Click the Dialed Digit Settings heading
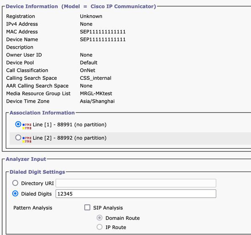 (37, 172)
